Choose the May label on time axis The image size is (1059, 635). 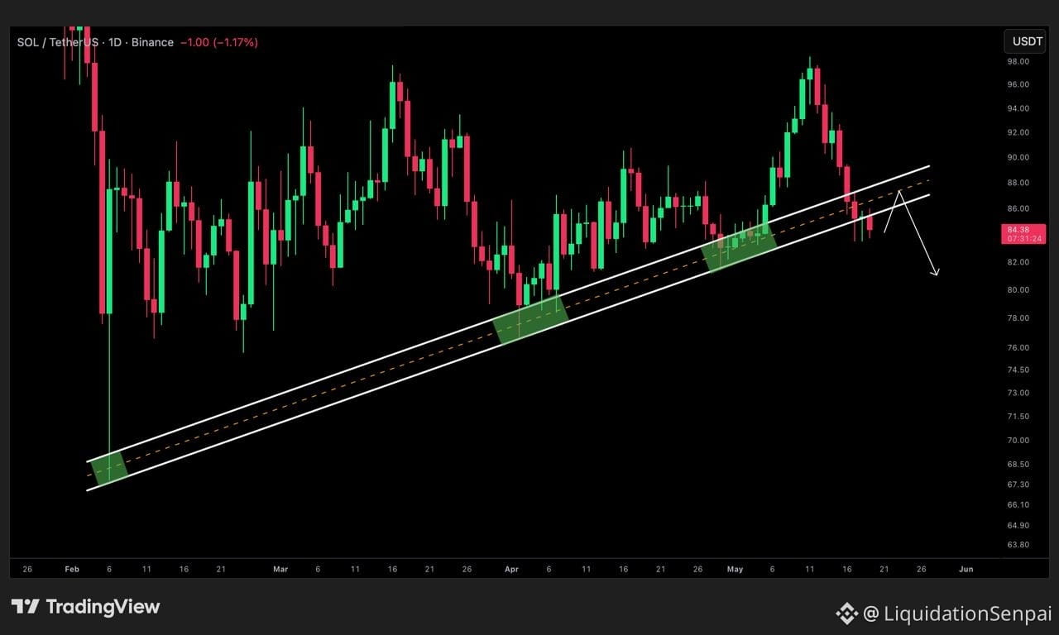(735, 569)
